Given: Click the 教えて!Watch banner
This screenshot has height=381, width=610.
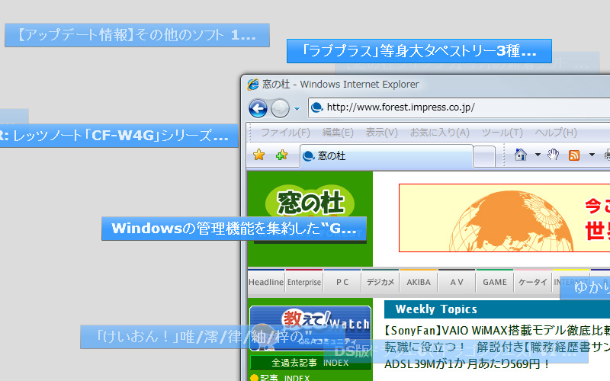Looking at the screenshot, I should click(x=310, y=328).
